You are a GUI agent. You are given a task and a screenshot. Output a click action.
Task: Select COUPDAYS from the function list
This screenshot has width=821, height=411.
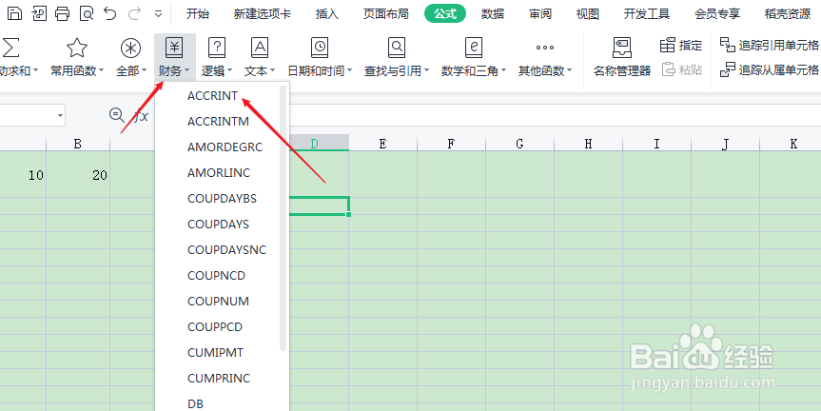(219, 225)
